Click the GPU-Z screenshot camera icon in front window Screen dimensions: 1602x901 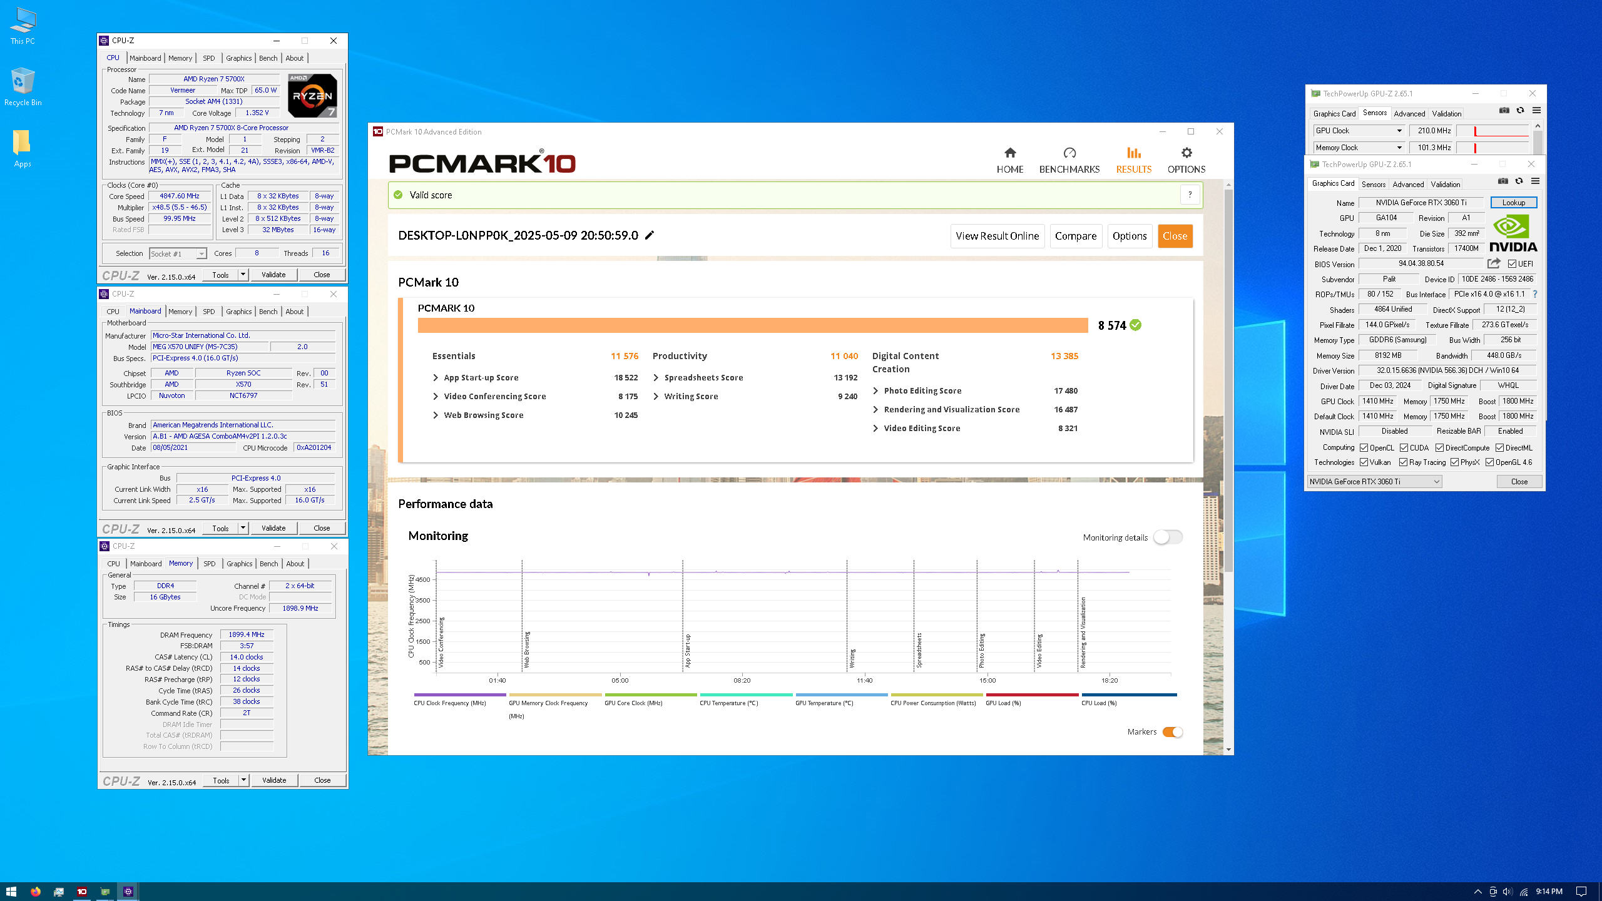[1503, 181]
